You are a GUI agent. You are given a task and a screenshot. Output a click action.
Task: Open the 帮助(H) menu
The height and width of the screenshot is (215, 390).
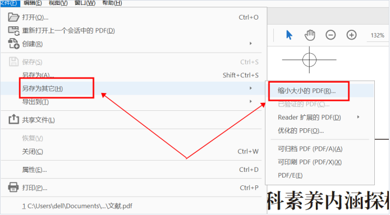(112, 3)
